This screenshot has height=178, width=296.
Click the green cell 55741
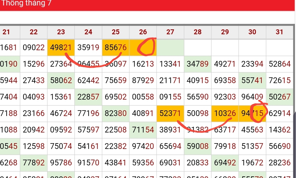pos(252,80)
